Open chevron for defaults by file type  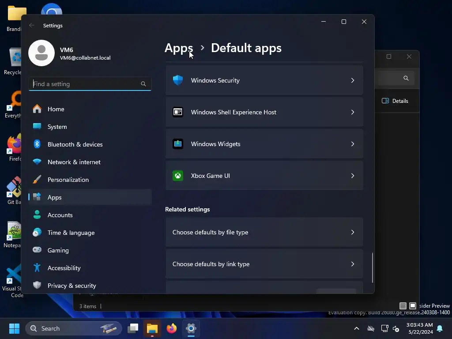353,232
